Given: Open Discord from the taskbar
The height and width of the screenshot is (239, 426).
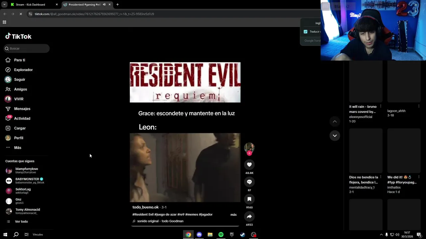Looking at the screenshot, I should (x=199, y=235).
